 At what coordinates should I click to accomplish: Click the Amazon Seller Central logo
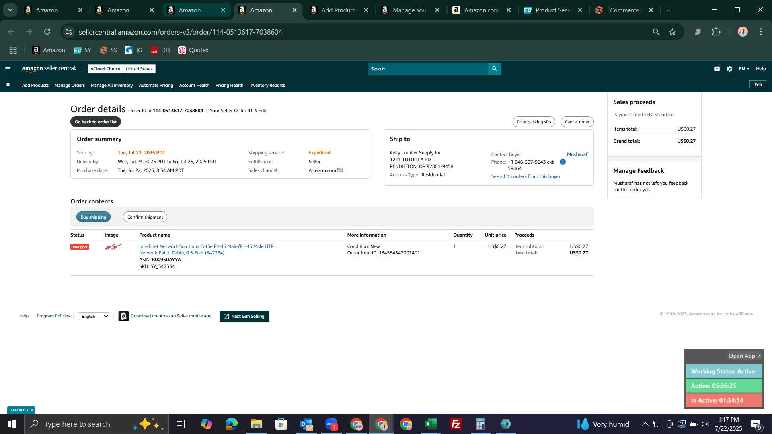[x=49, y=69]
